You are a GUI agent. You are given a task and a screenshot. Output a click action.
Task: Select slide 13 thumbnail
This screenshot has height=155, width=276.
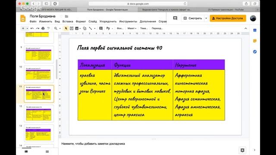tap(39, 133)
